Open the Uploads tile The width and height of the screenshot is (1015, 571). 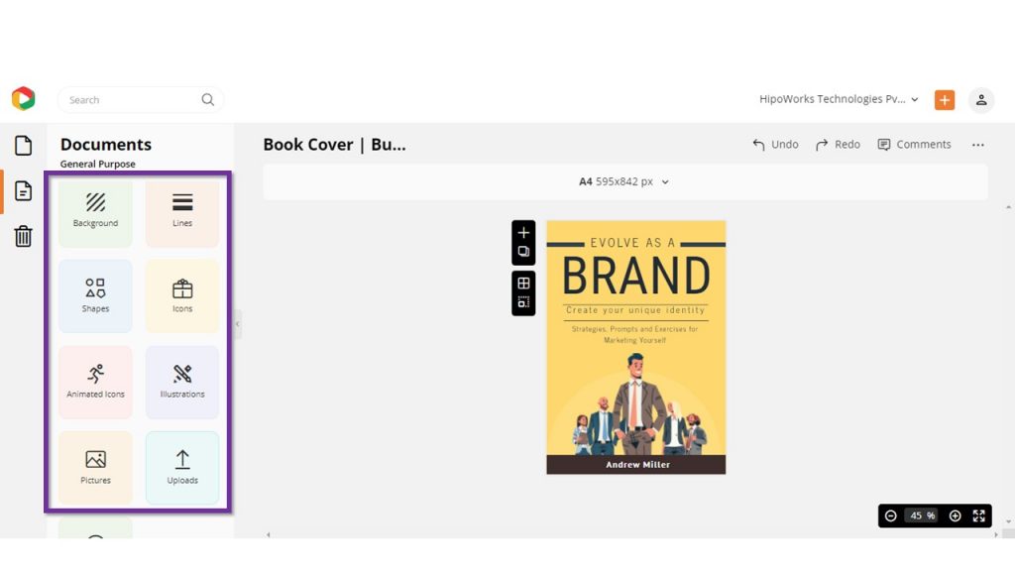point(182,468)
